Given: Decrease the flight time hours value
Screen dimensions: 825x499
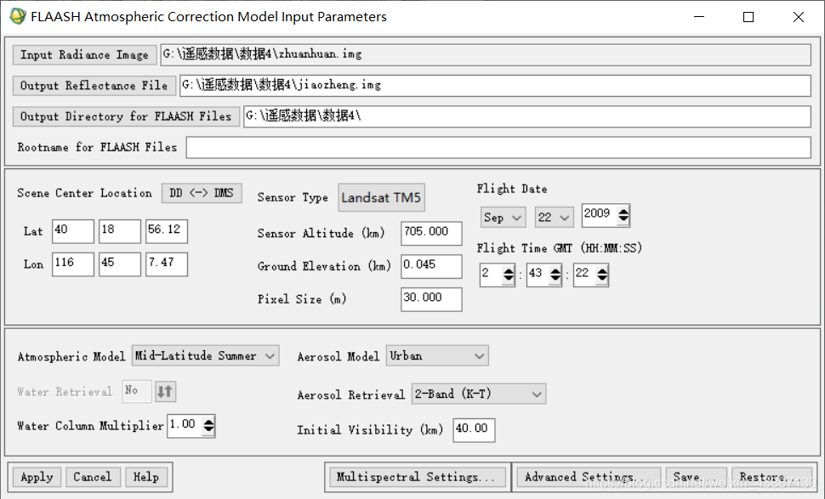Looking at the screenshot, I should (509, 278).
